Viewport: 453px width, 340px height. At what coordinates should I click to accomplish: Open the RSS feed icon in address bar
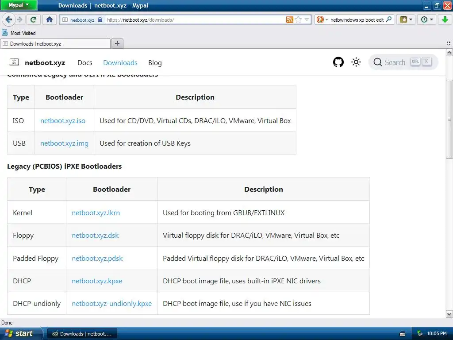click(289, 19)
